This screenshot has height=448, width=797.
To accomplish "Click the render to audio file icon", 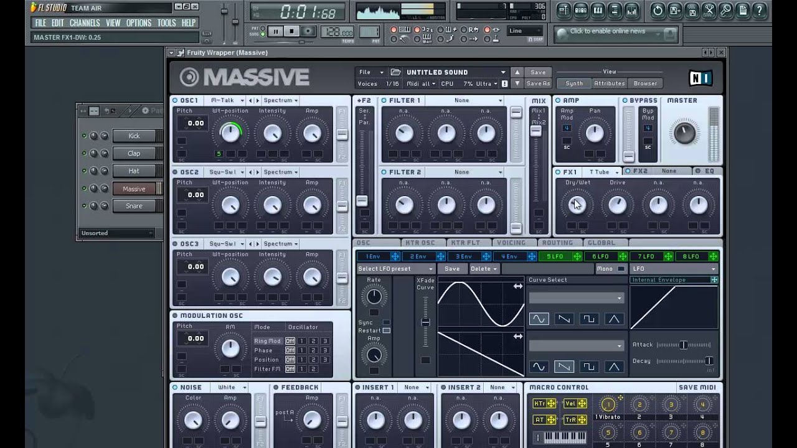I will click(x=692, y=10).
